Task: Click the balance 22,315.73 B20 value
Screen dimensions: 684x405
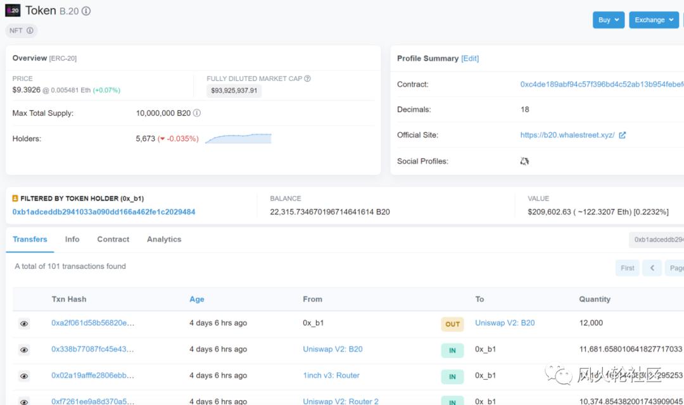Action: click(330, 212)
